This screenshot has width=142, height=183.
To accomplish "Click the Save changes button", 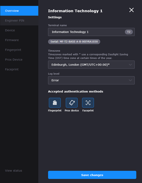I will 92,175.
